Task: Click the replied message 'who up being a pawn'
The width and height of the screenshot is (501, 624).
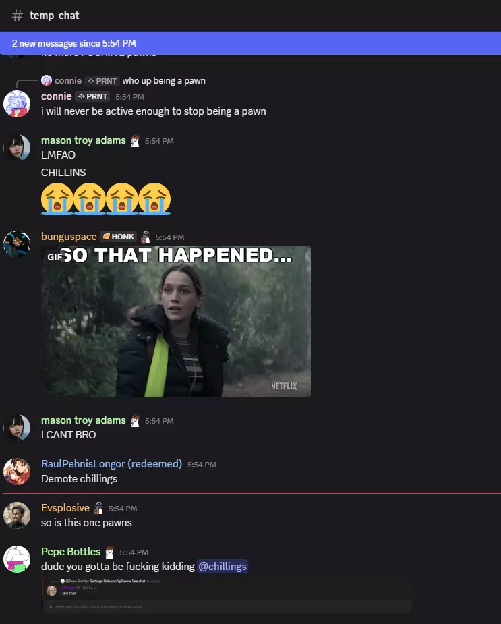Action: click(x=164, y=81)
